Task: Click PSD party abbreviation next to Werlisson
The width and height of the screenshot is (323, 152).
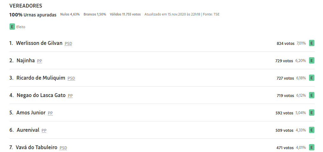Action: (x=68, y=44)
